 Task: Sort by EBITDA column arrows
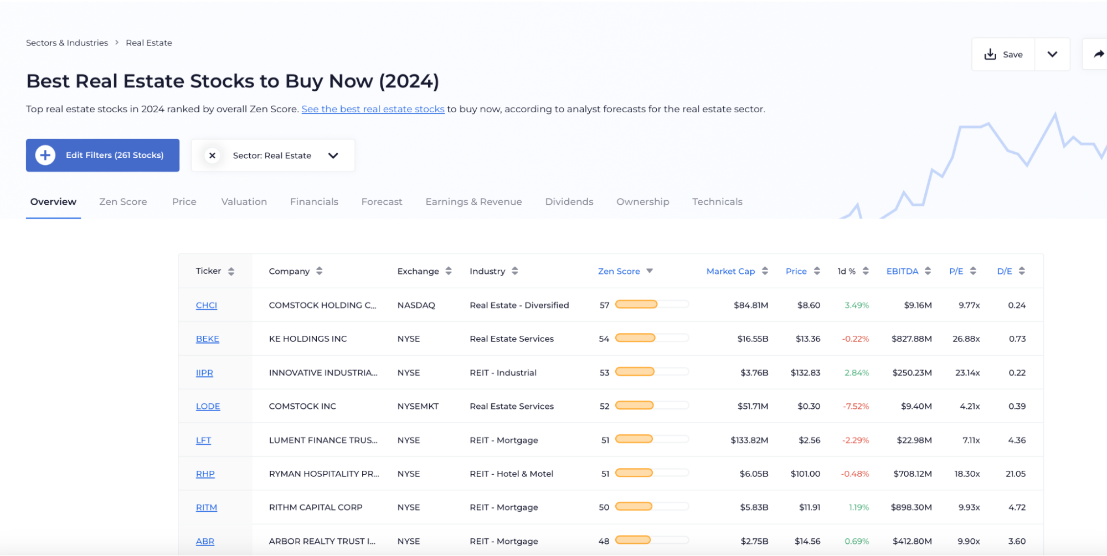coord(928,271)
